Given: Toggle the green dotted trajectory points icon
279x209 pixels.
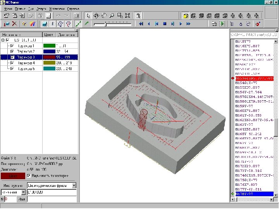Looking at the screenshot, I should click(78, 24).
